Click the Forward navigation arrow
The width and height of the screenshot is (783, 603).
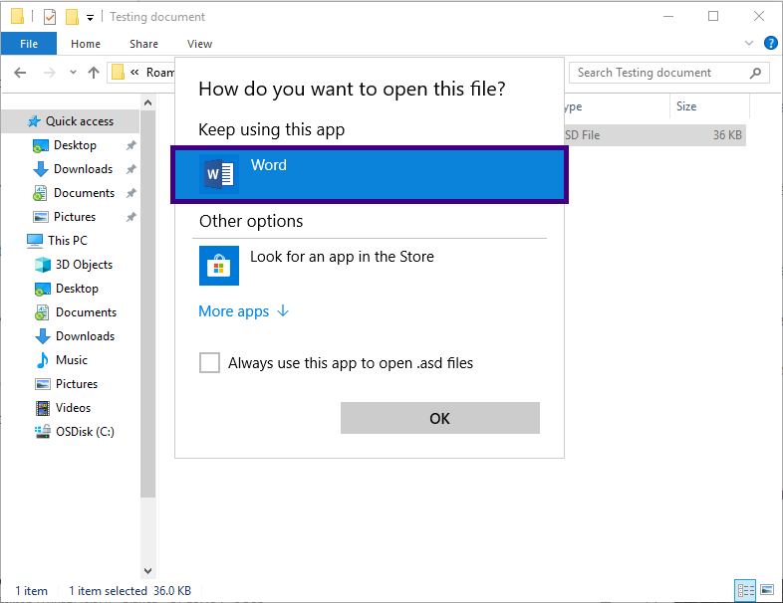50,73
